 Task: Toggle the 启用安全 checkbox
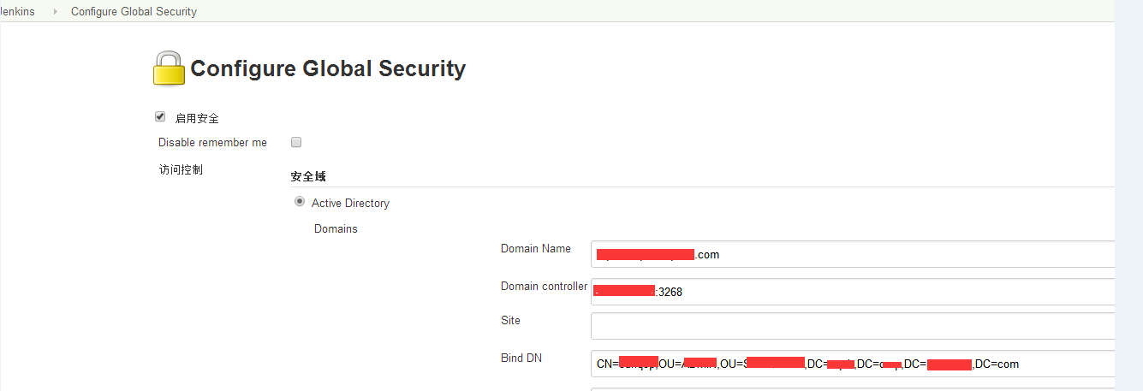coord(160,116)
